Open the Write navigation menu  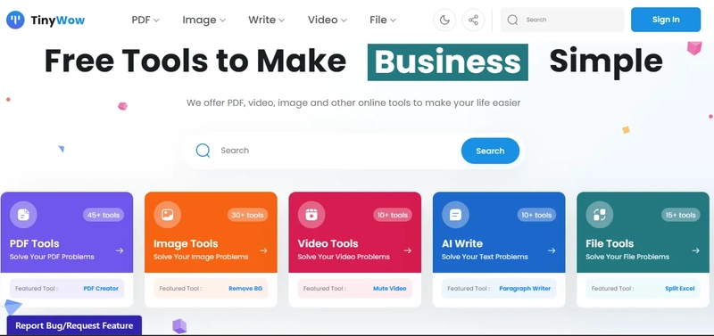coord(266,20)
